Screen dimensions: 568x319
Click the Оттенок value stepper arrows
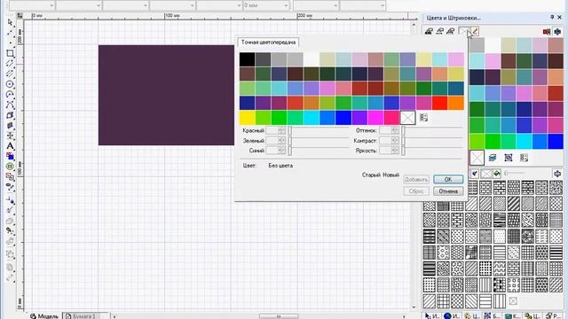(x=395, y=130)
